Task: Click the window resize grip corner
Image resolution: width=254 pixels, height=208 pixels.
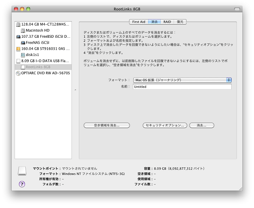Action: pyautogui.click(x=241, y=189)
